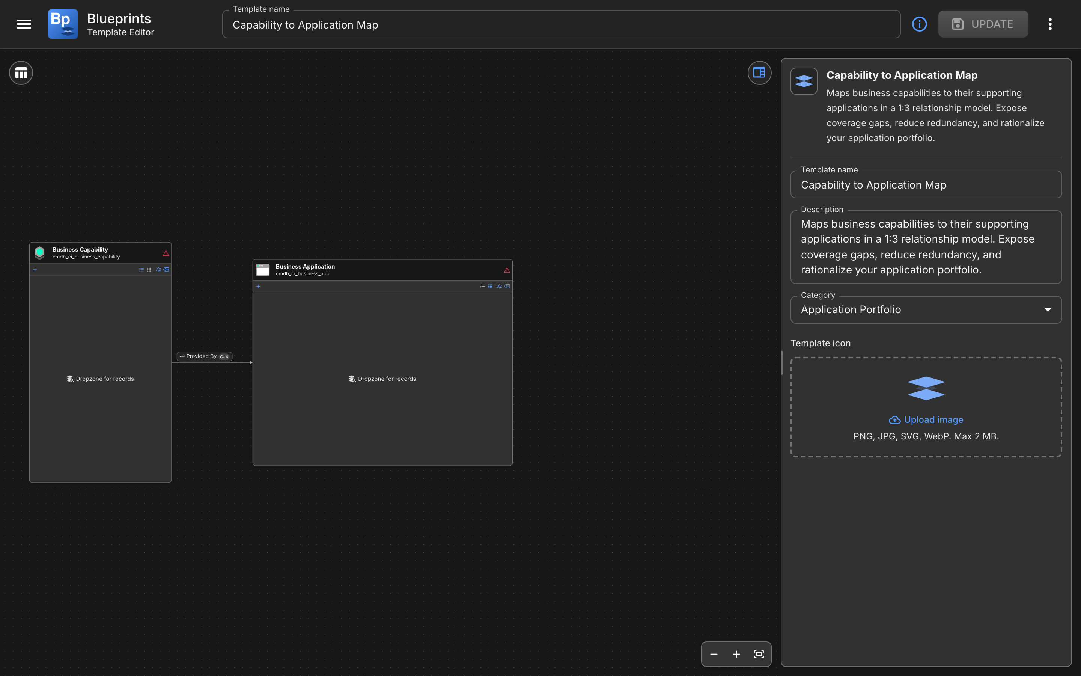
Task: Click the Business Application node title
Action: click(x=305, y=267)
